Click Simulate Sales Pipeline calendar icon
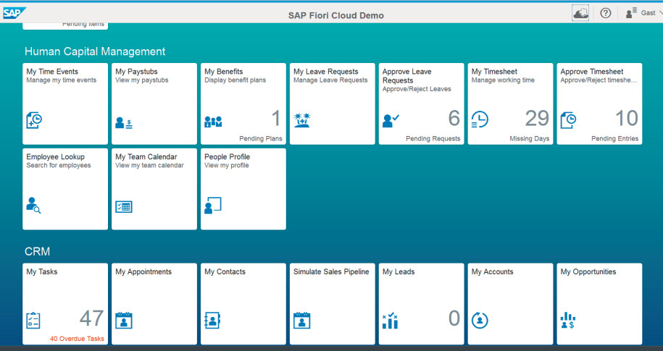Image resolution: width=663 pixels, height=351 pixels. point(302,320)
